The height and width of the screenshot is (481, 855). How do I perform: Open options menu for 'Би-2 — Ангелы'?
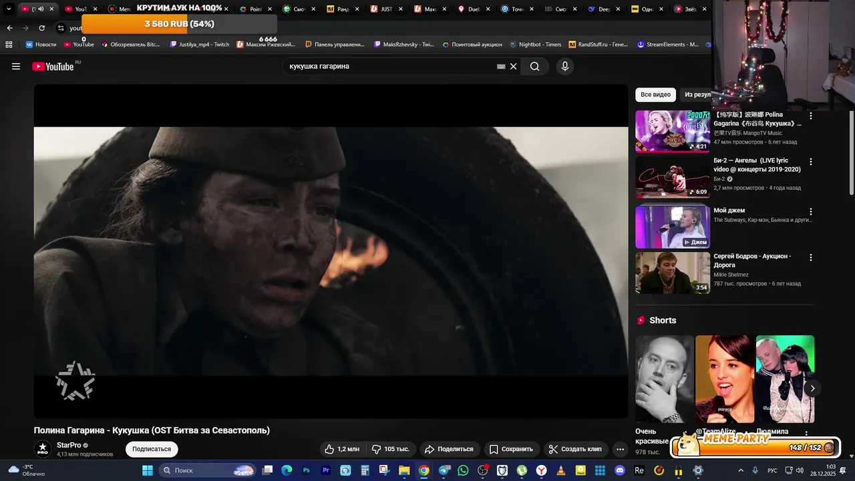(811, 162)
